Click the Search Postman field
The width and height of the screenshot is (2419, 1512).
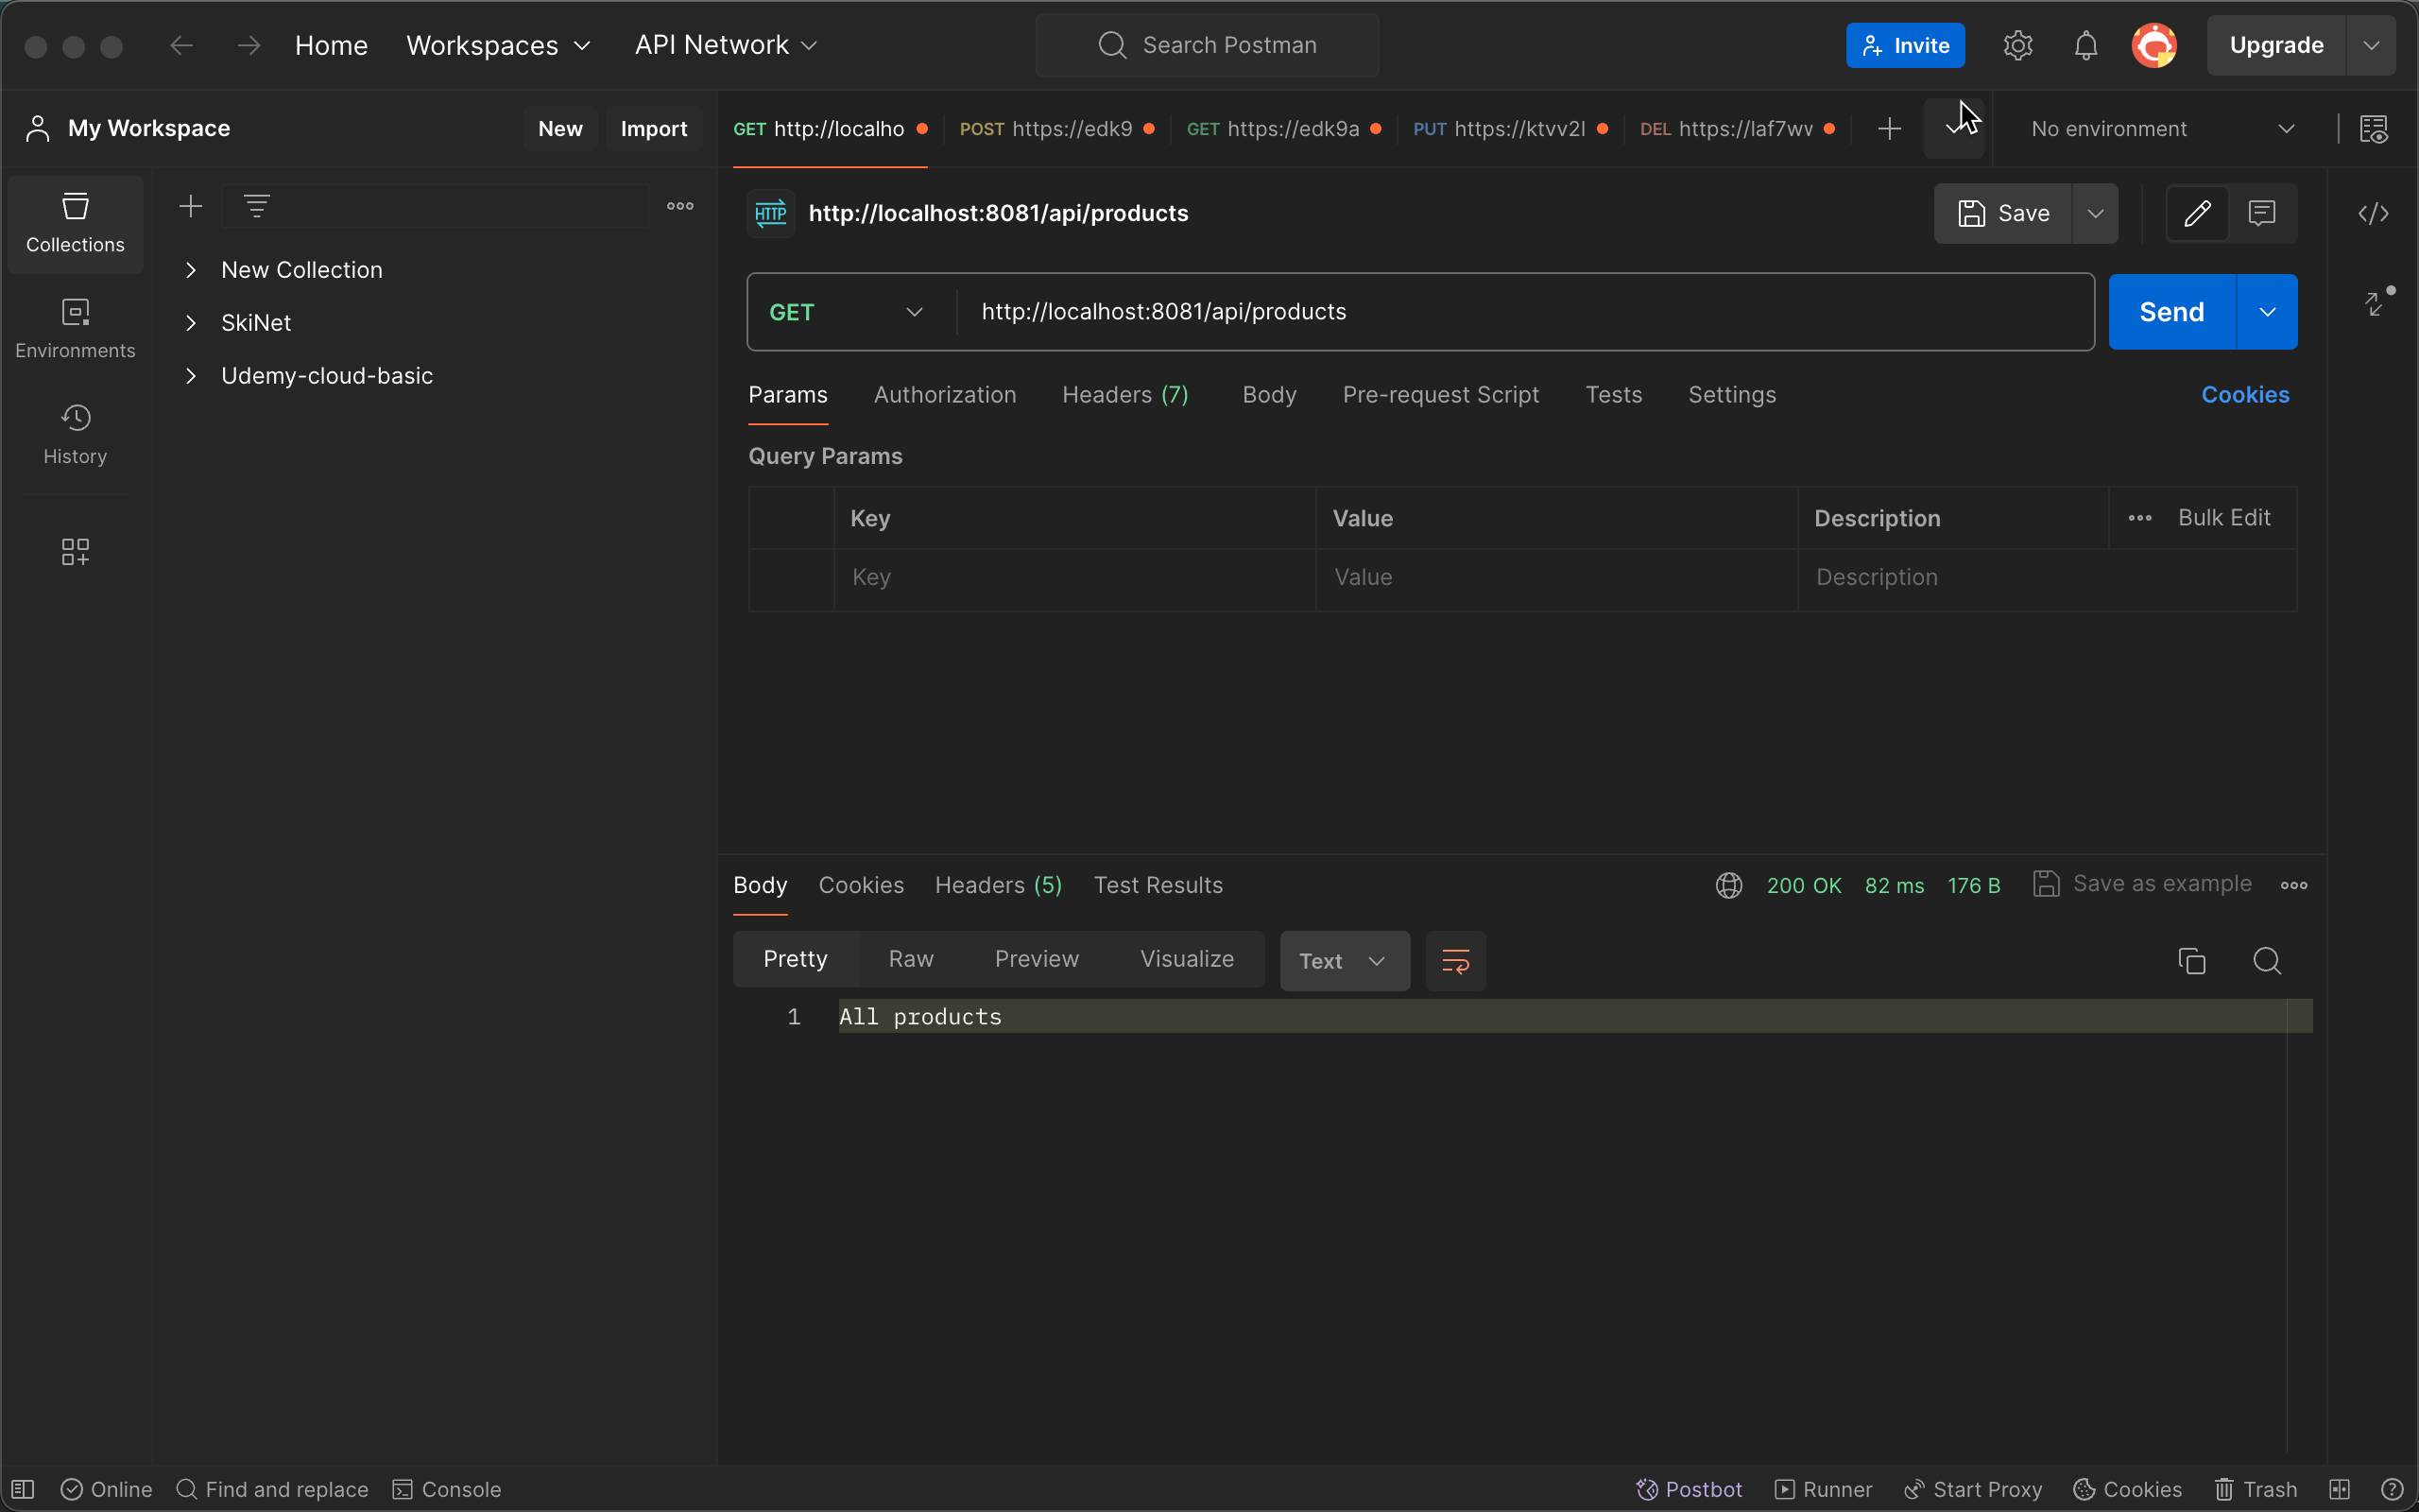[1208, 45]
